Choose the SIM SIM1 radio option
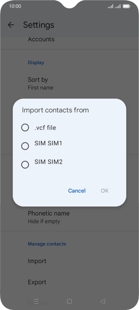 pyautogui.click(x=25, y=146)
